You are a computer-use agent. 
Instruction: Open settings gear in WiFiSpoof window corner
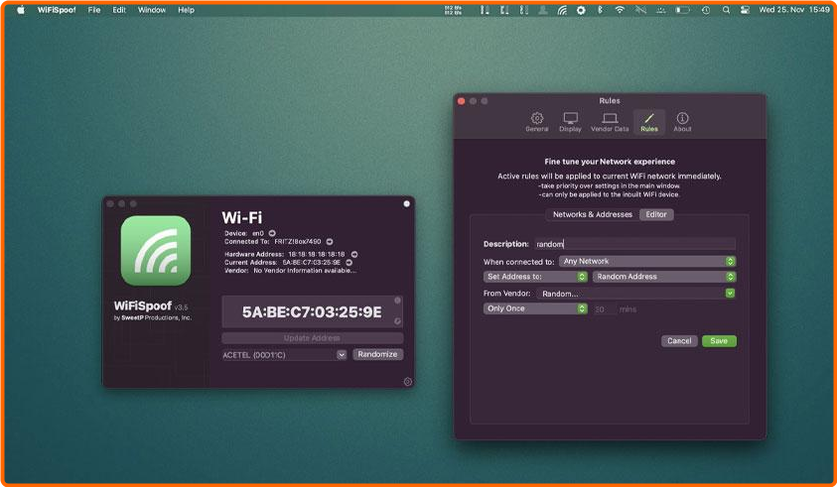click(408, 382)
